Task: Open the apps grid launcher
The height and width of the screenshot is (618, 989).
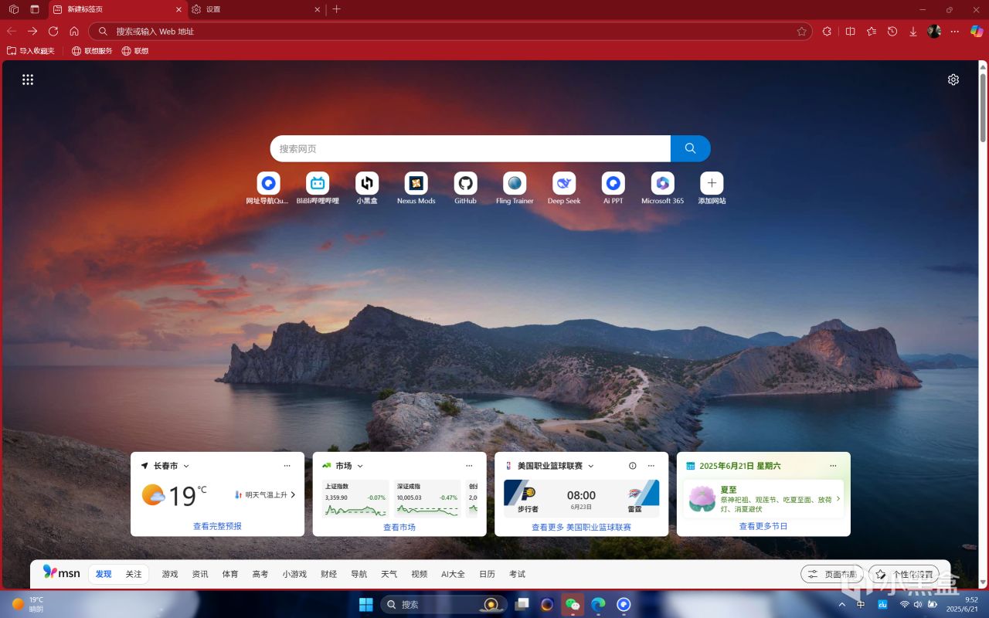Action: [x=28, y=80]
